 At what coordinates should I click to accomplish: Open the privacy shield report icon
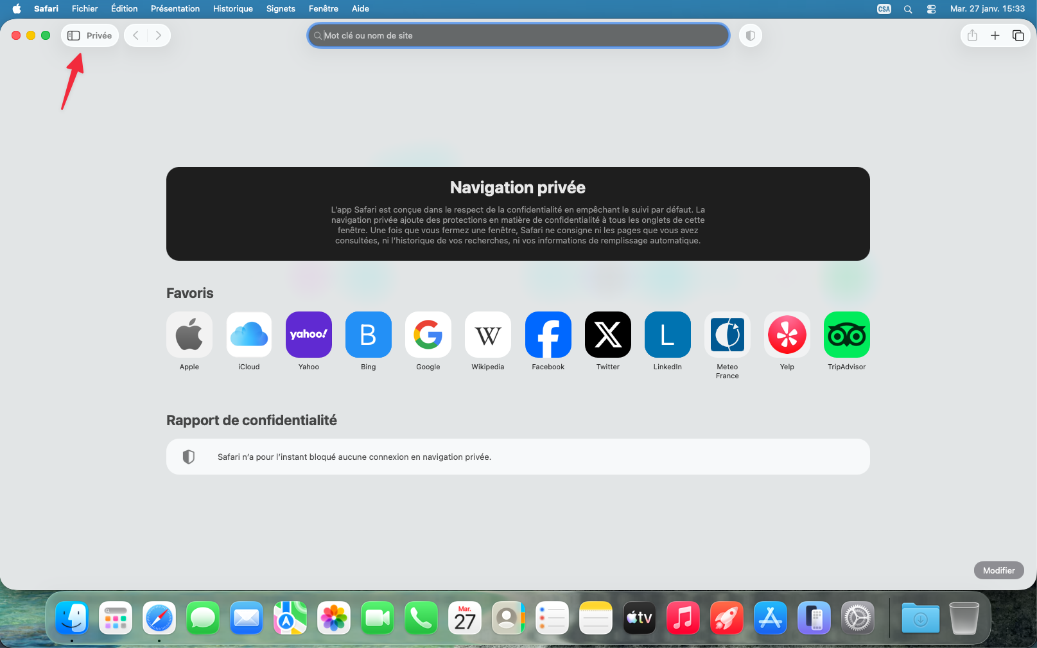(x=750, y=35)
